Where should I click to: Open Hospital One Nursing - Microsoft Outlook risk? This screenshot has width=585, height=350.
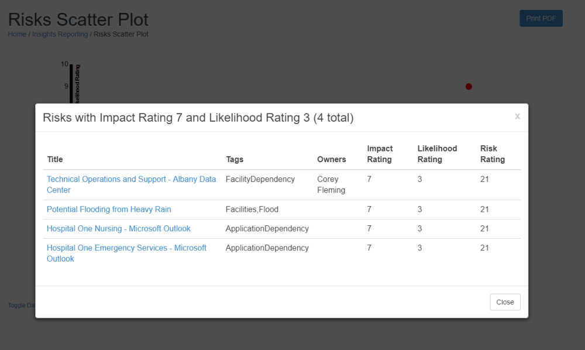pos(119,228)
